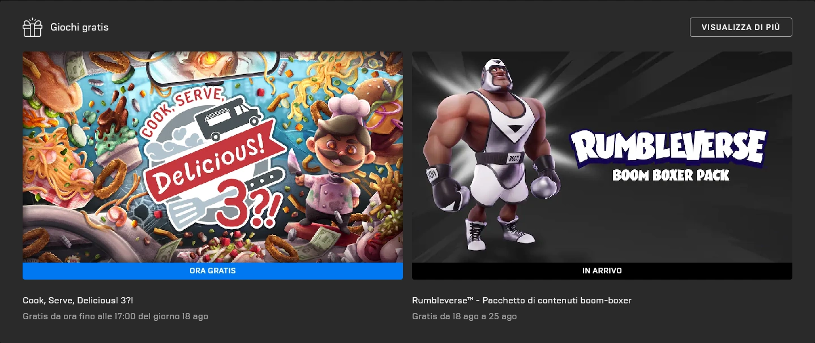This screenshot has height=343, width=815.
Task: Open the Cook, Serve, Delicious! 3?! cover artwork
Action: coord(213,157)
